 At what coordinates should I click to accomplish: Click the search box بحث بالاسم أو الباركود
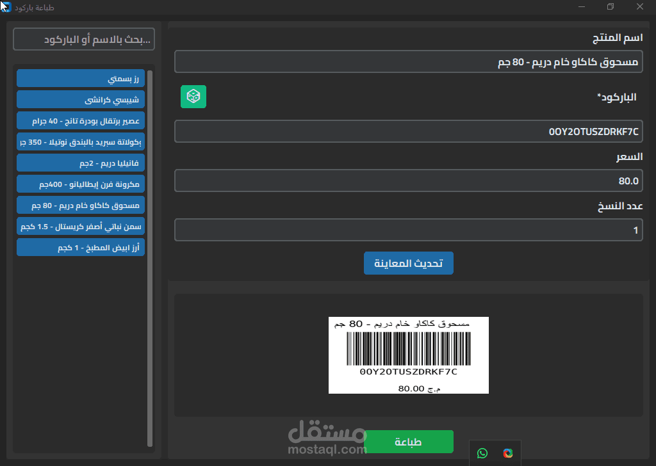[84, 39]
